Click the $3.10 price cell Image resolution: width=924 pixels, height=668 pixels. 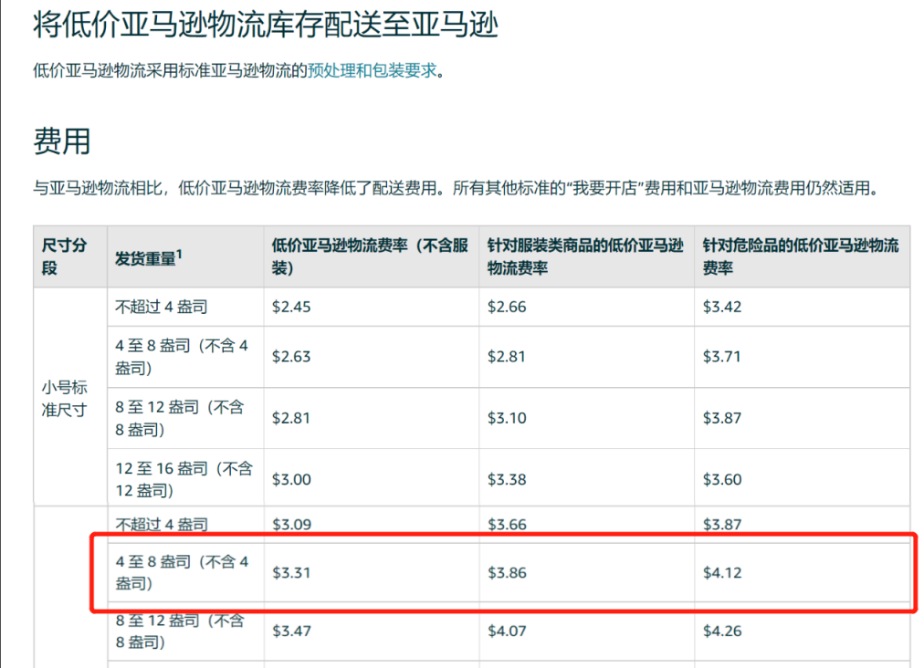tap(586, 418)
